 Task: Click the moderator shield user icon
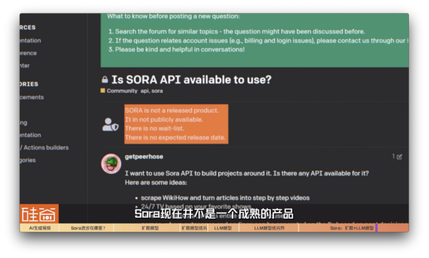(110, 124)
